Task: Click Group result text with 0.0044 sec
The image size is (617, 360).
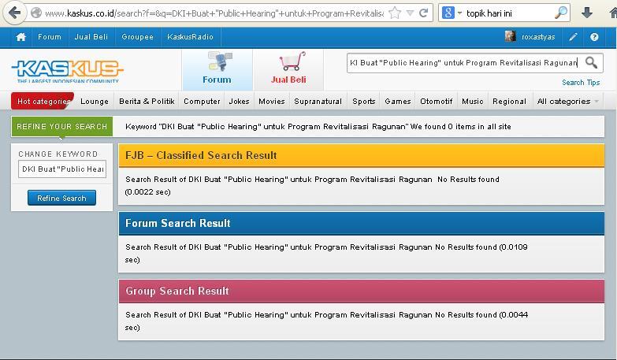Action: [326, 321]
